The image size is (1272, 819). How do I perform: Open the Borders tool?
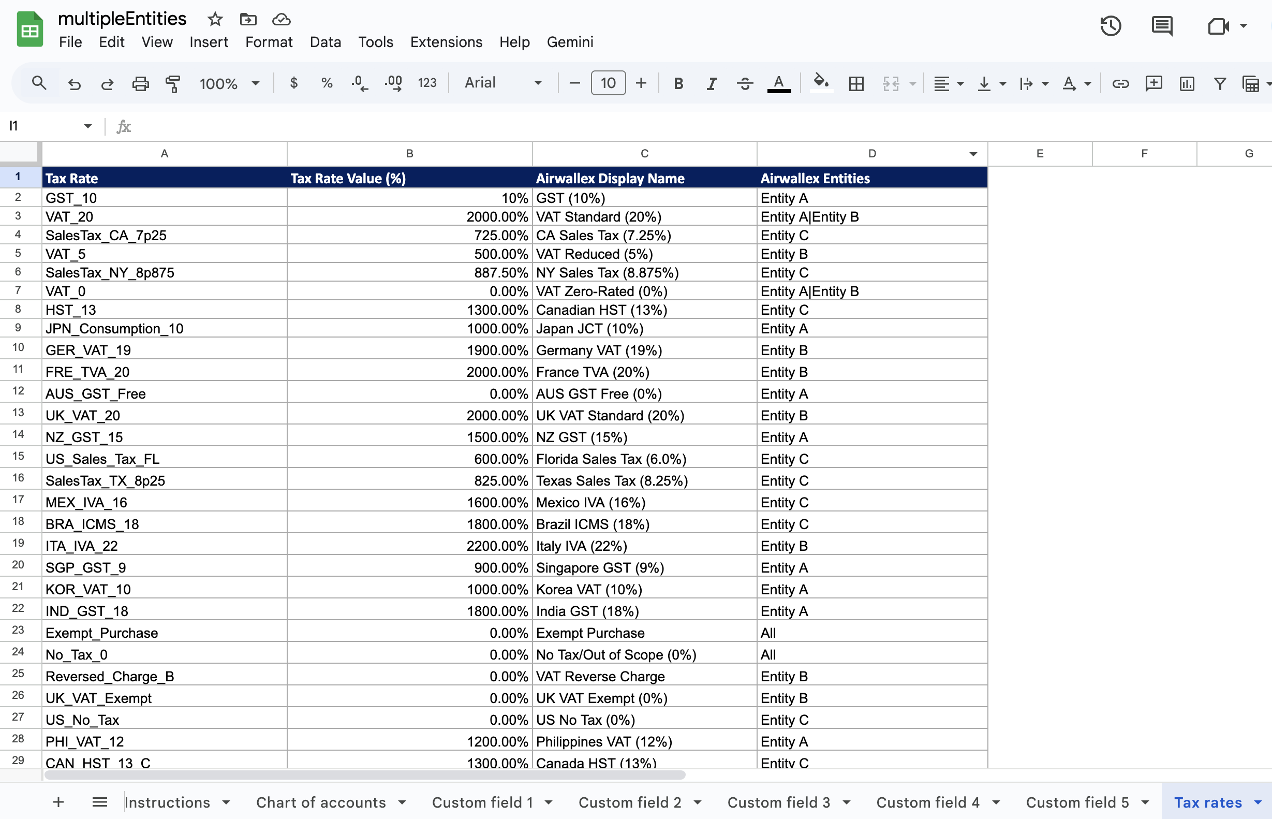coord(855,83)
